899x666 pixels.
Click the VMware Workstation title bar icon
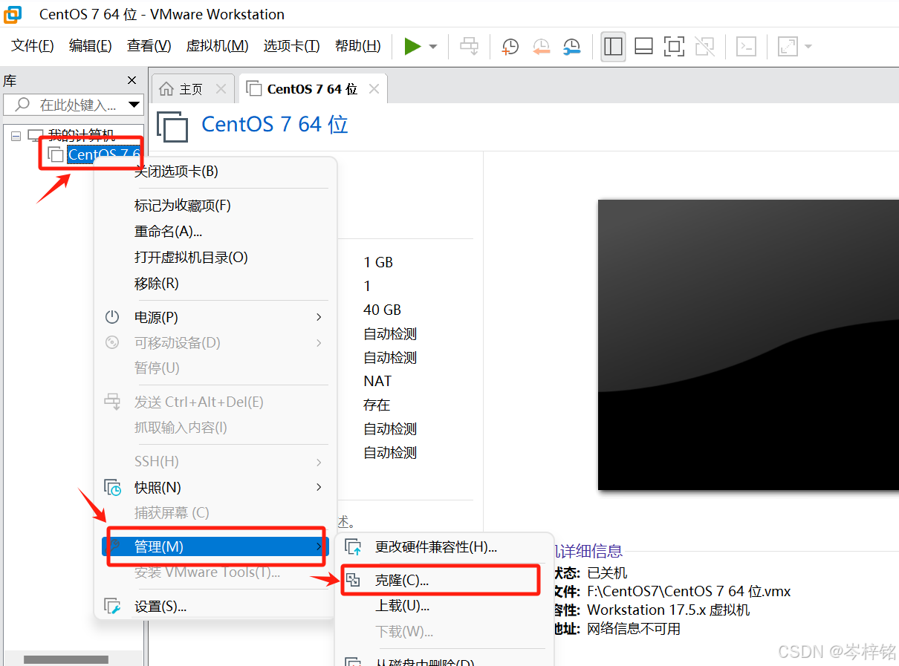(x=13, y=13)
